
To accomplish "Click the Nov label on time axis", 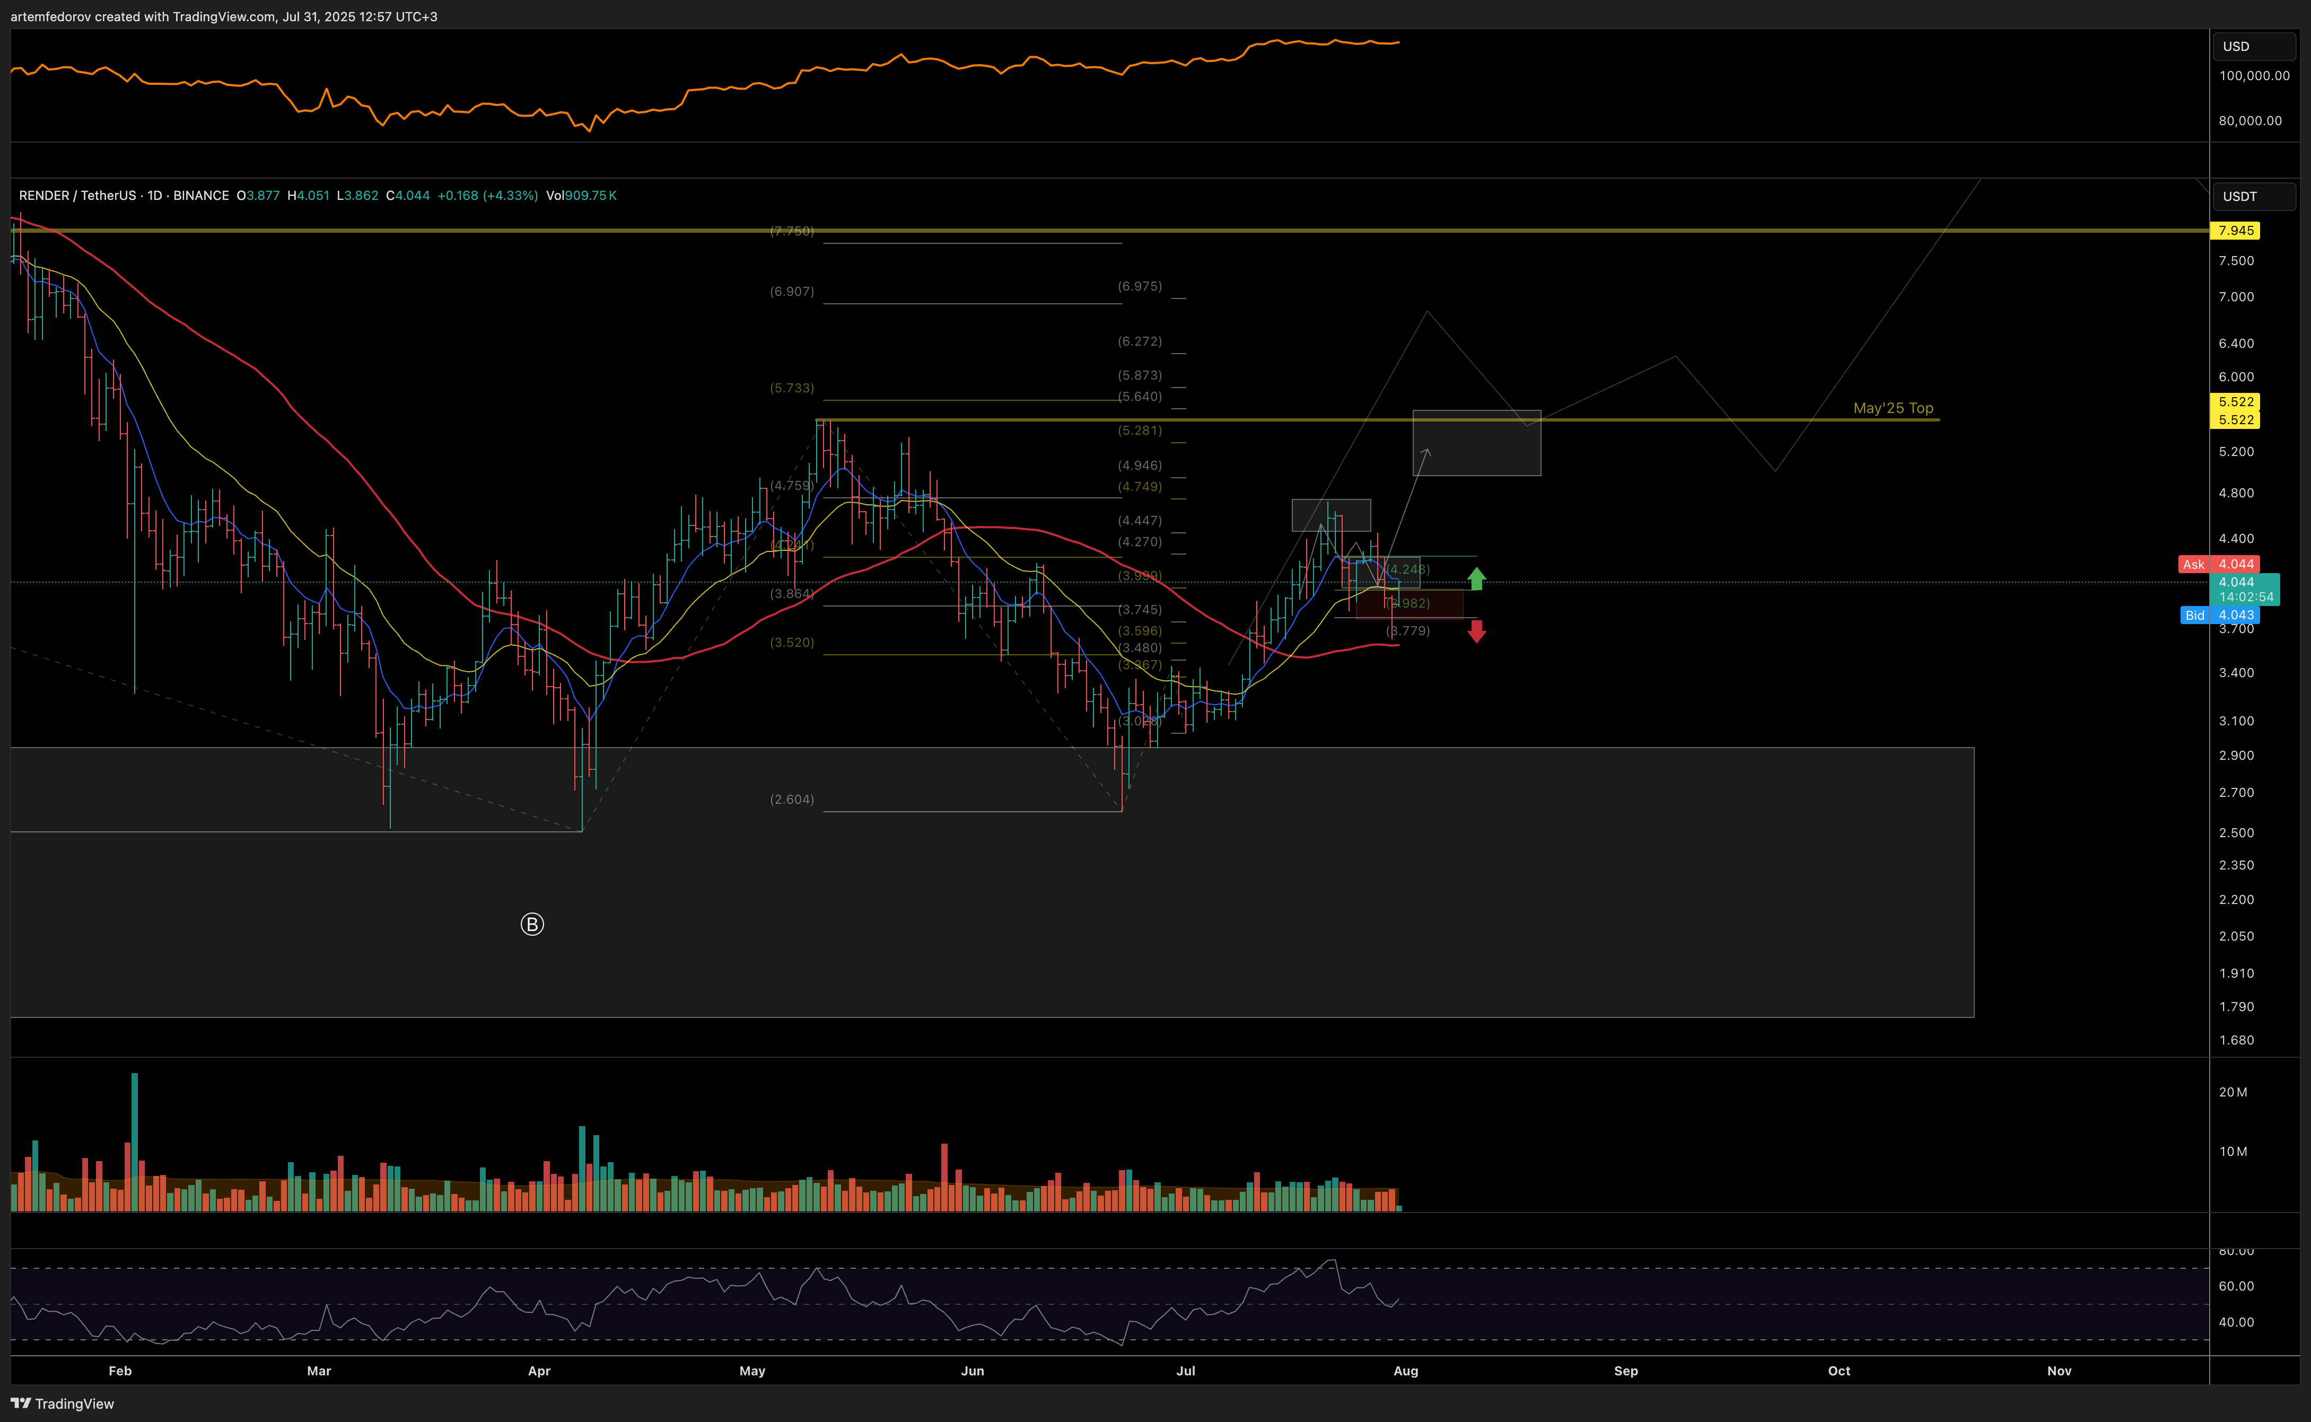I will click(x=2059, y=1370).
